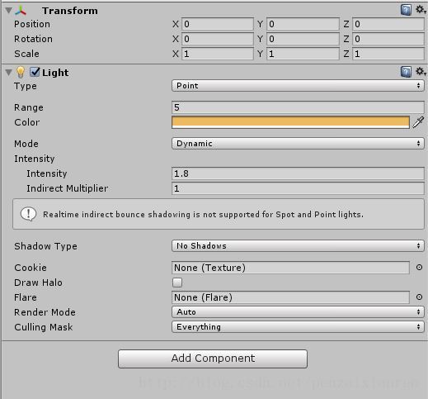Image resolution: width=428 pixels, height=399 pixels.
Task: Click the Position X field
Action: point(218,24)
